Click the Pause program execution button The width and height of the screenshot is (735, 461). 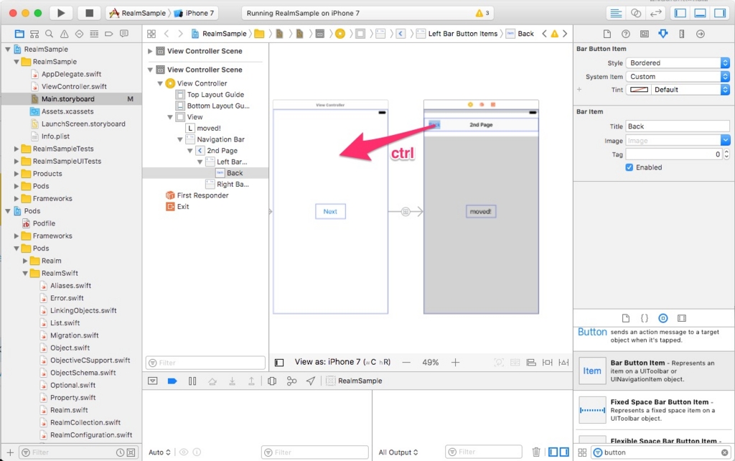pyautogui.click(x=192, y=381)
